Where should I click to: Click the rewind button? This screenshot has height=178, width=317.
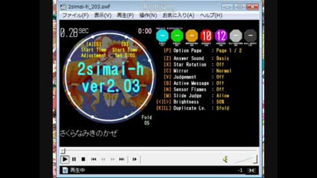103,159
